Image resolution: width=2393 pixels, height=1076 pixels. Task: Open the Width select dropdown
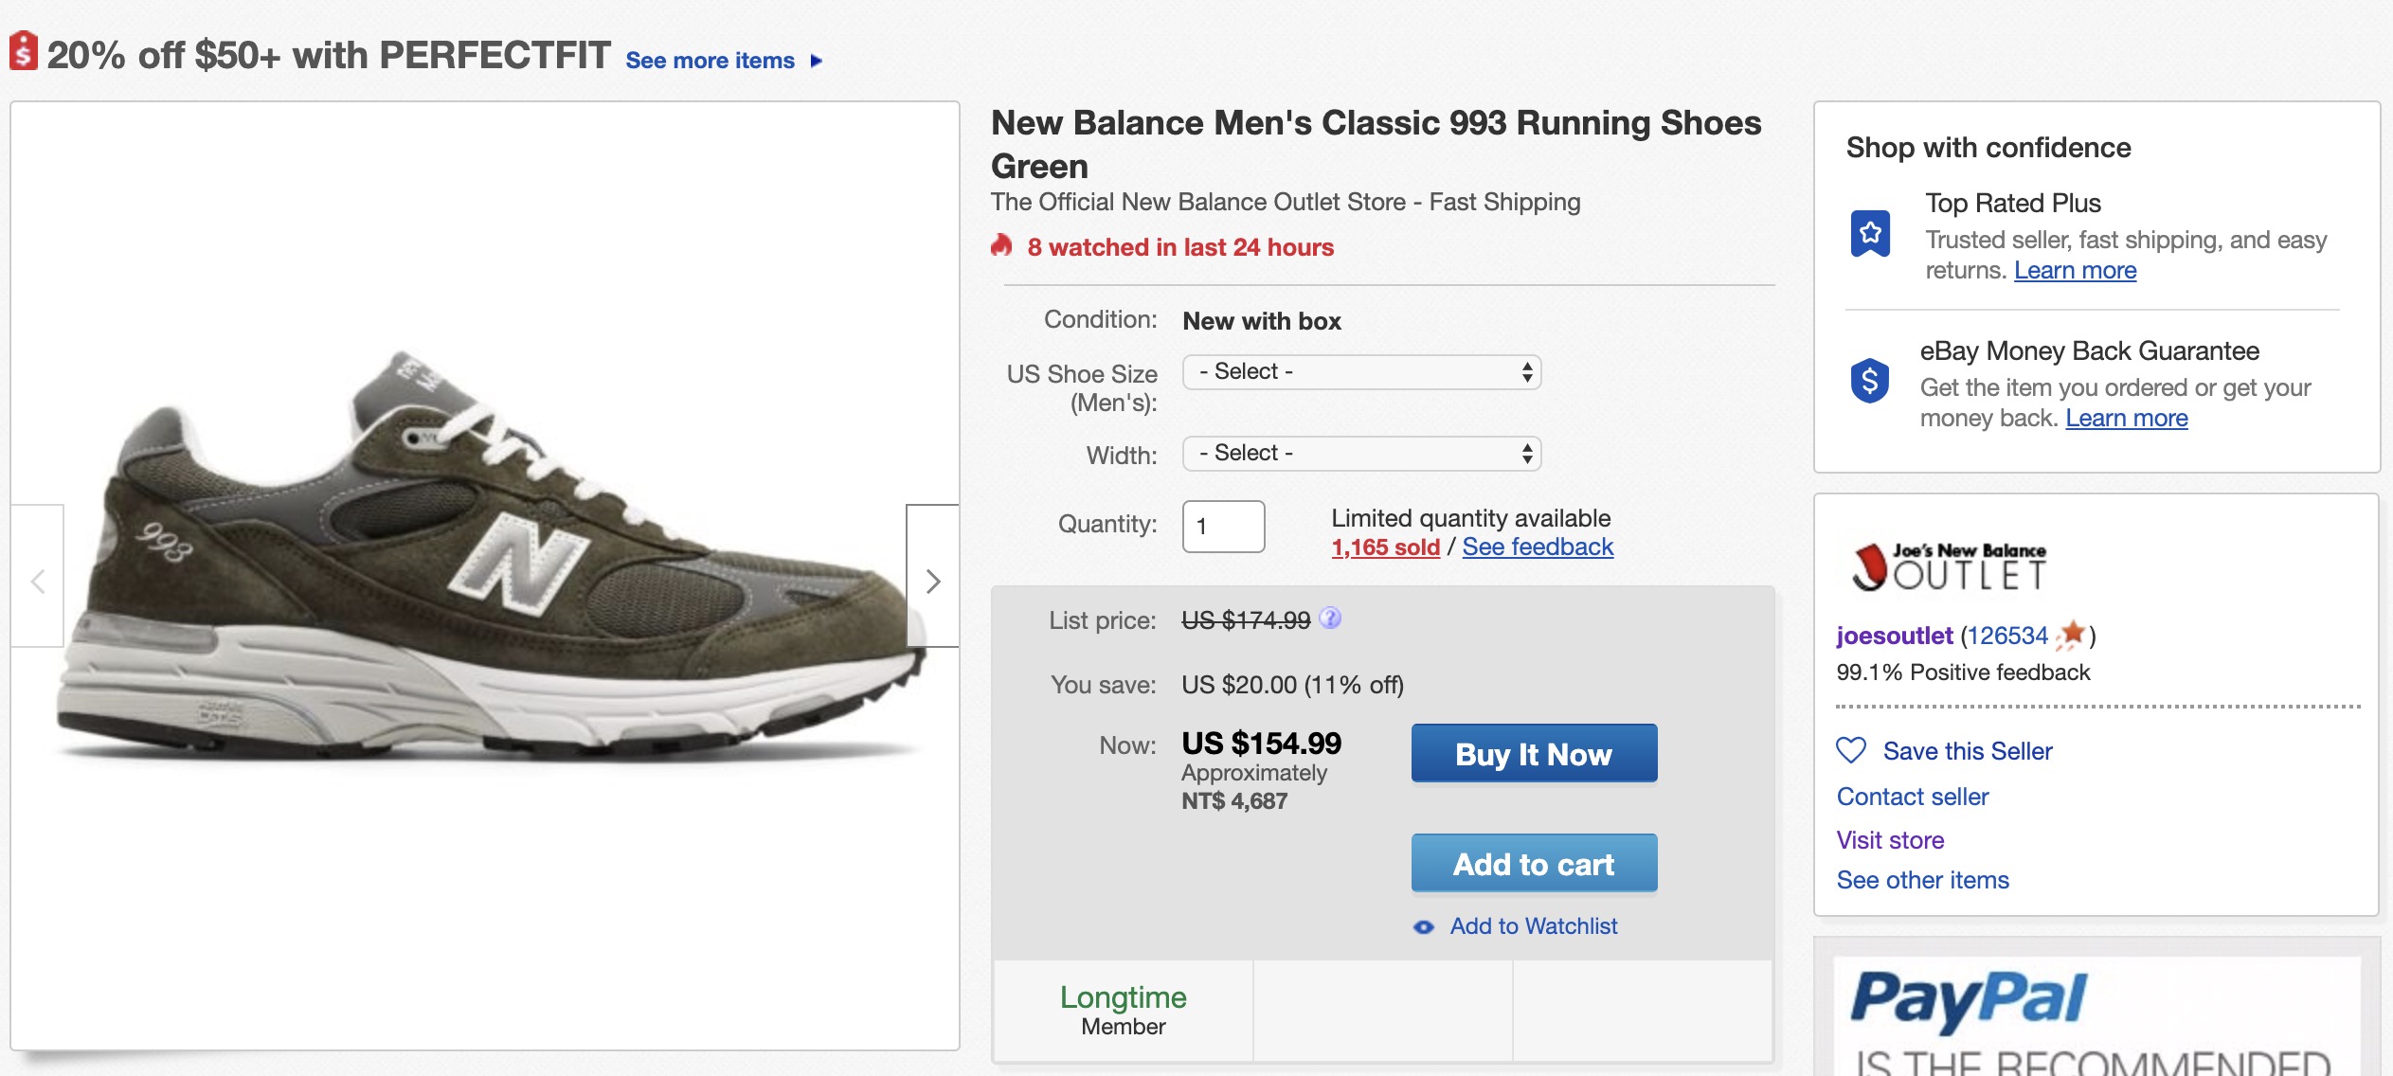click(1361, 454)
